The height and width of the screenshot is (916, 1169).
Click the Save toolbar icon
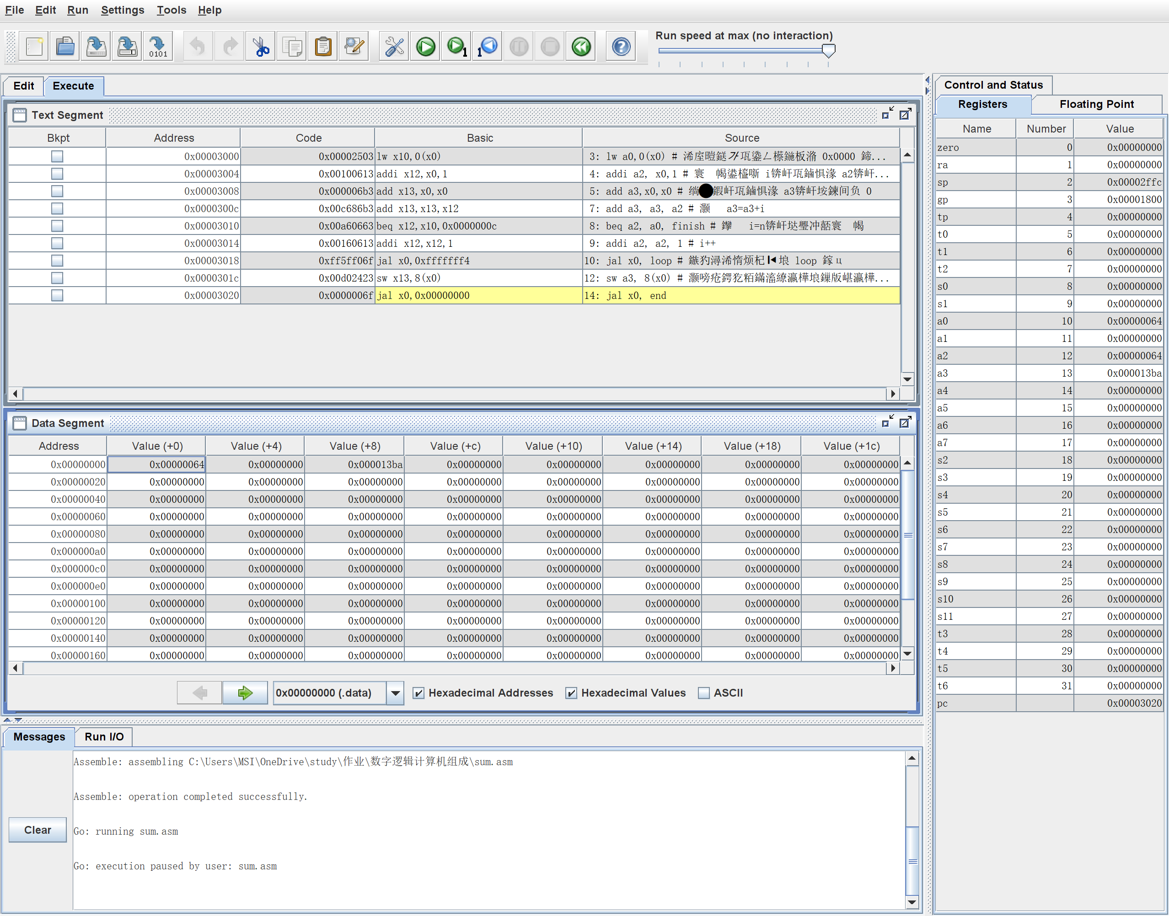click(97, 47)
